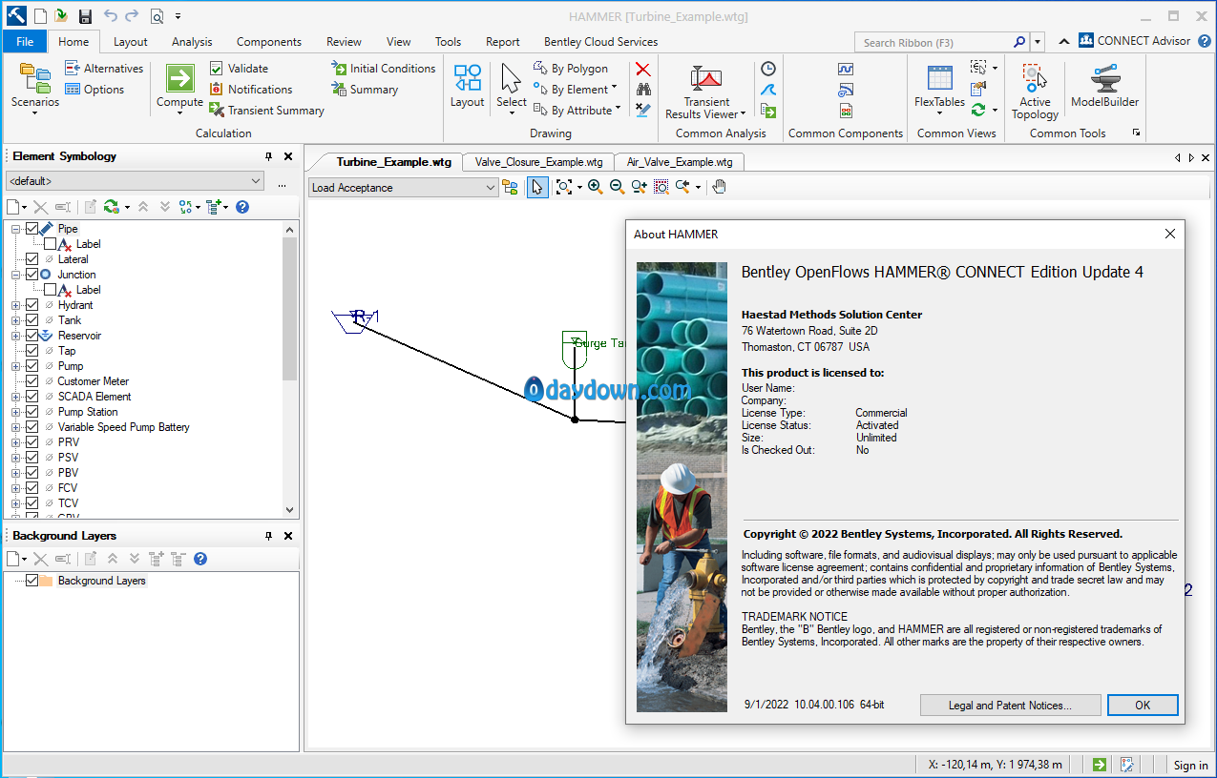
Task: Click Sign in on status bar
Action: [x=1190, y=765]
